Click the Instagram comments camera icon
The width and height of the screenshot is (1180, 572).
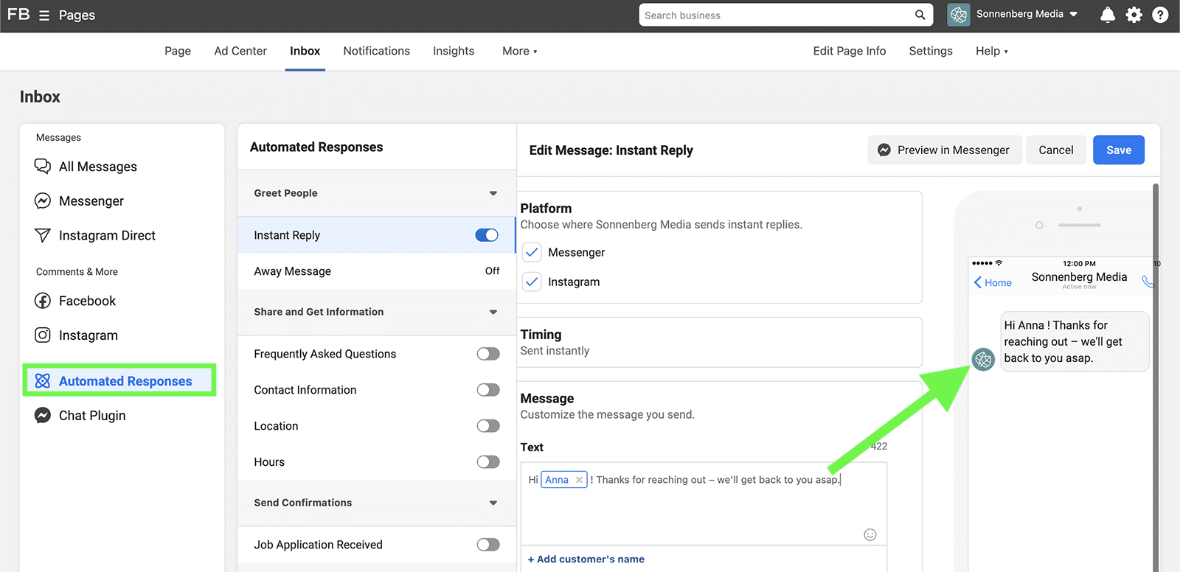point(43,335)
